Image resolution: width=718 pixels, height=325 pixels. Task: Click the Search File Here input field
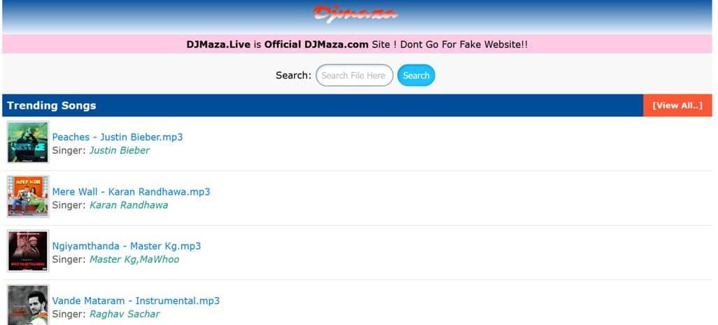354,76
